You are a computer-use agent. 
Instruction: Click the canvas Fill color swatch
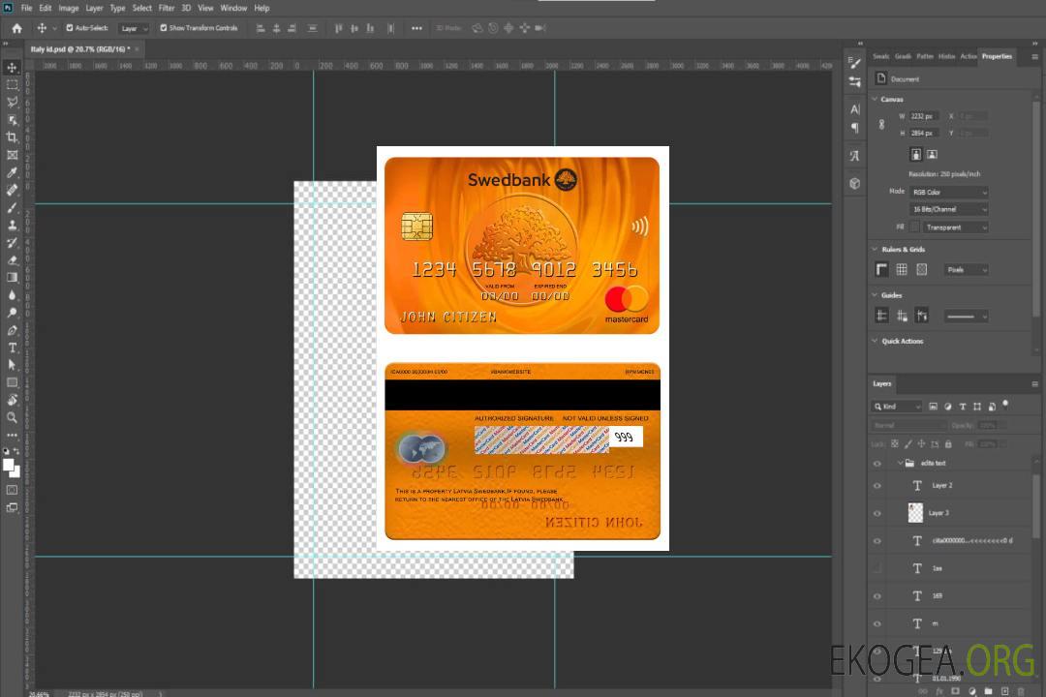914,227
